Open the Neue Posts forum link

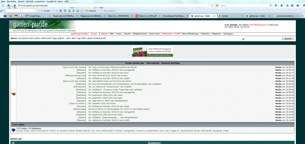click(155, 34)
